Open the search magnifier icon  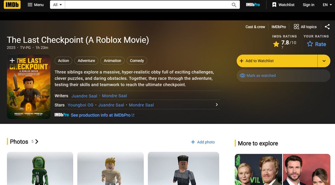(x=234, y=5)
